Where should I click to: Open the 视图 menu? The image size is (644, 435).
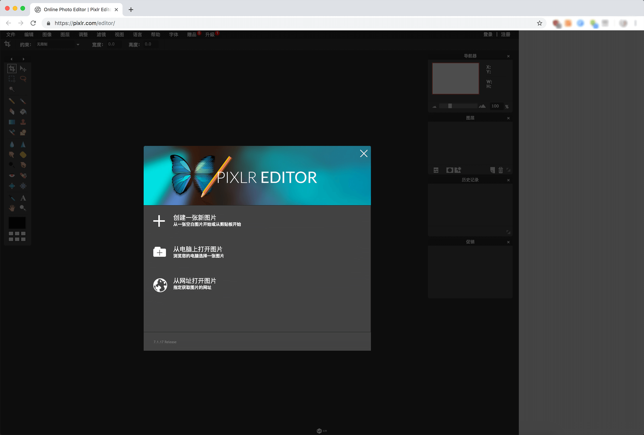120,34
